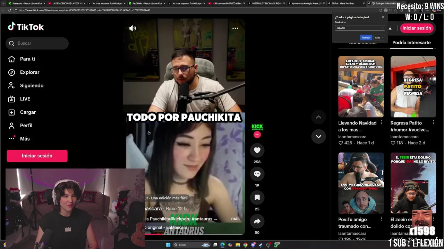Like the video with heart icon

pyautogui.click(x=257, y=150)
